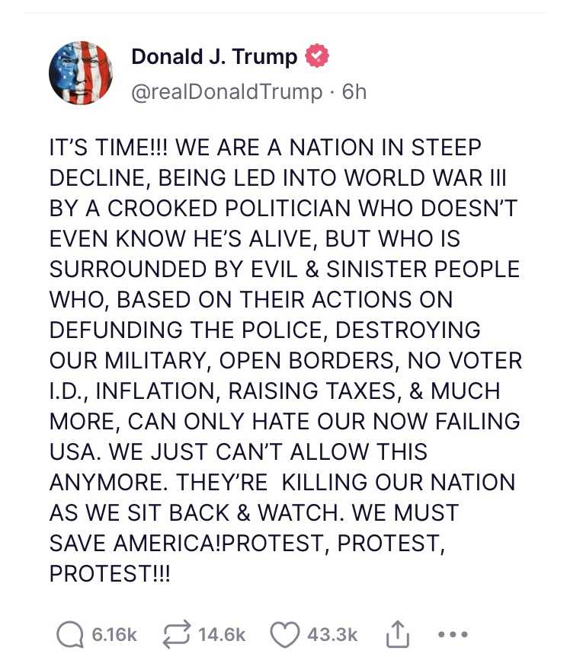Click the 6h post timestamp
This screenshot has width=567, height=657.
click(354, 92)
